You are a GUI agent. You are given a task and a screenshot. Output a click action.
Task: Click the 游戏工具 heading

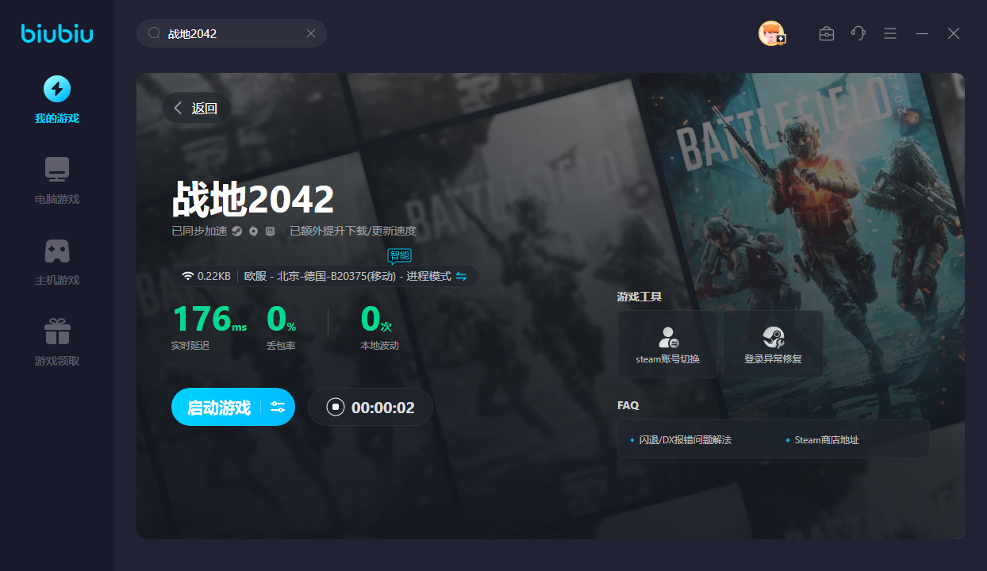[639, 297]
